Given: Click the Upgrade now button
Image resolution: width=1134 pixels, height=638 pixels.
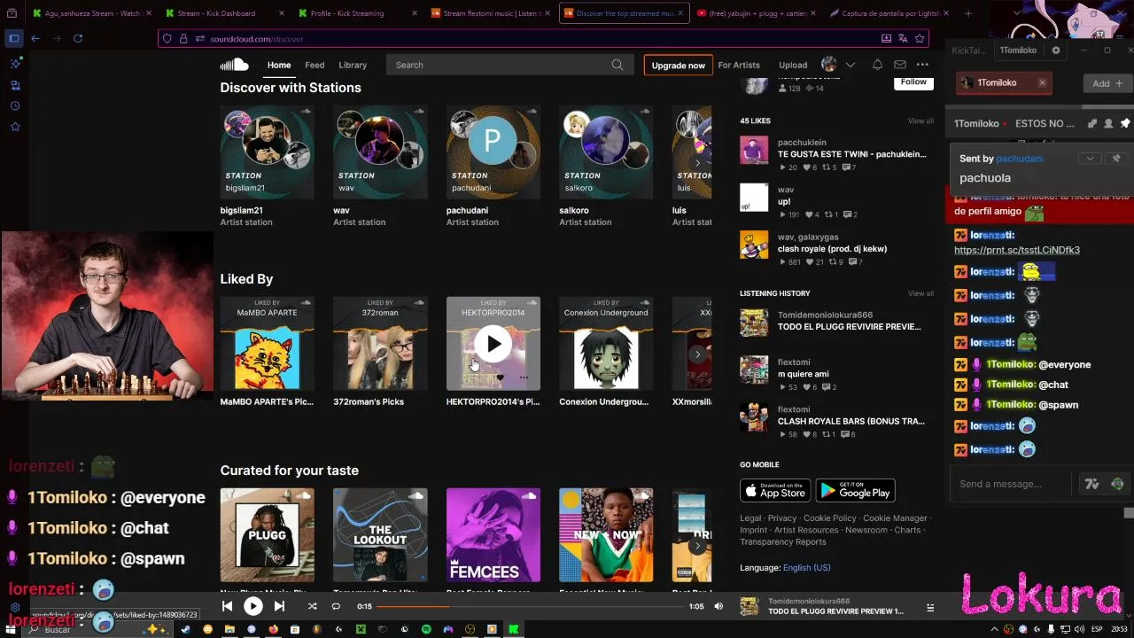Looking at the screenshot, I should [679, 65].
